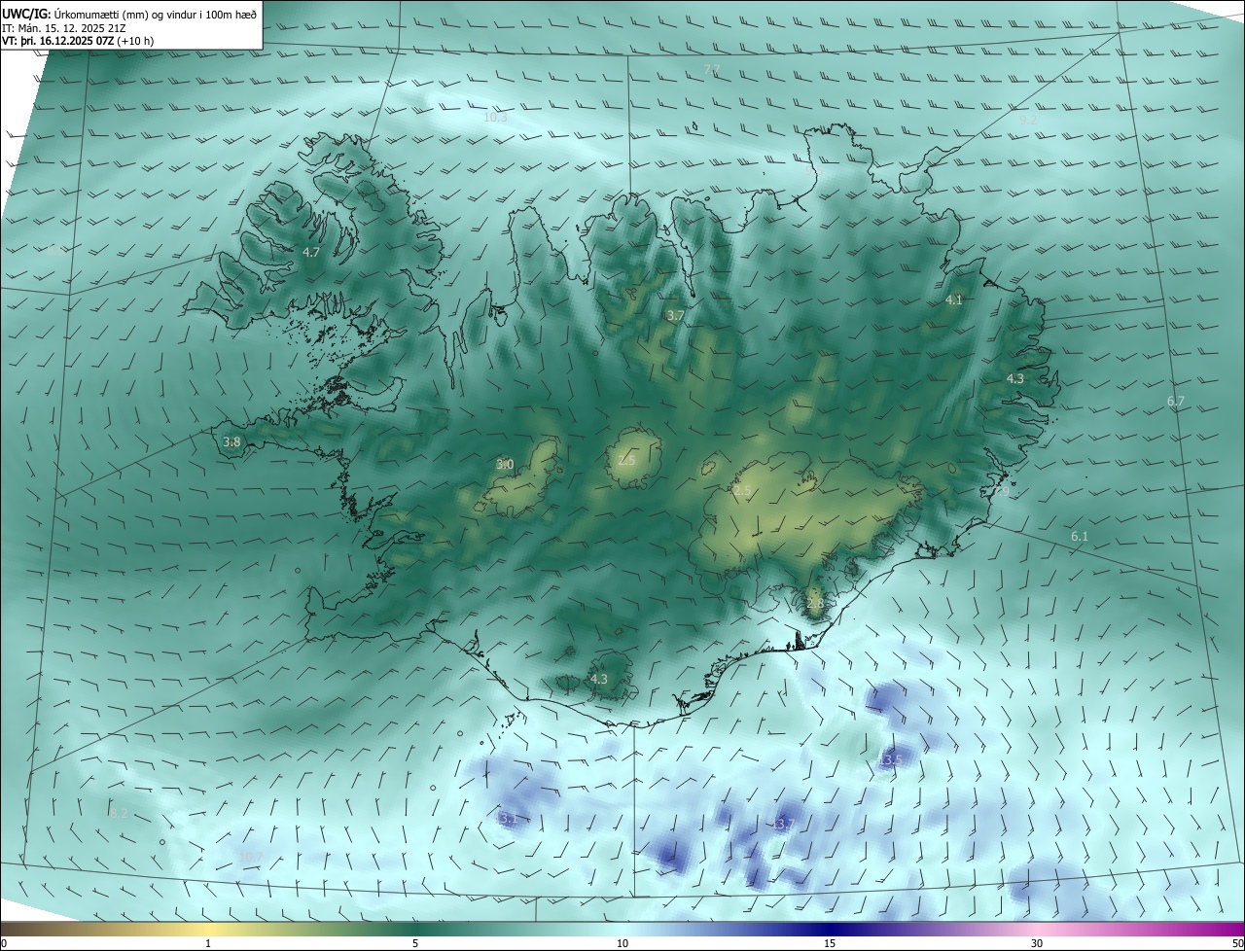Viewport: 1245px width, 951px height.
Task: Click the 10 label on the color scale
Action: click(x=622, y=943)
